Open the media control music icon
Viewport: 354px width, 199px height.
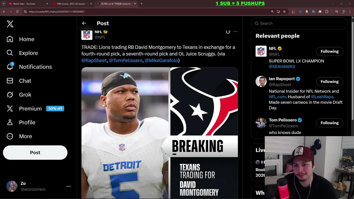(337, 12)
